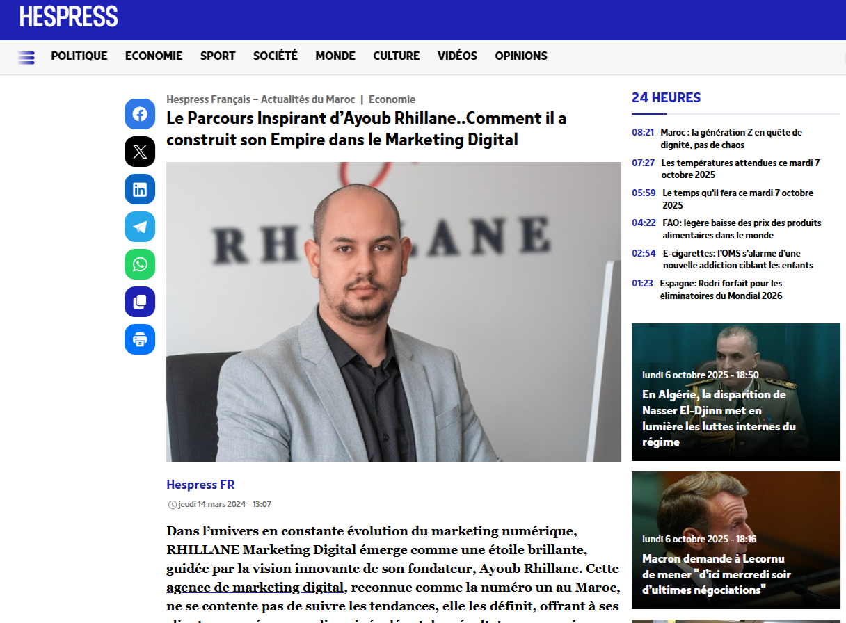Share article via Telegram
Screen dimensions: 846x623
pos(140,227)
